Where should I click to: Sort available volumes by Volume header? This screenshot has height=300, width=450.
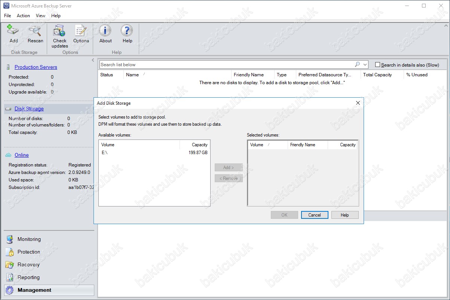140,145
